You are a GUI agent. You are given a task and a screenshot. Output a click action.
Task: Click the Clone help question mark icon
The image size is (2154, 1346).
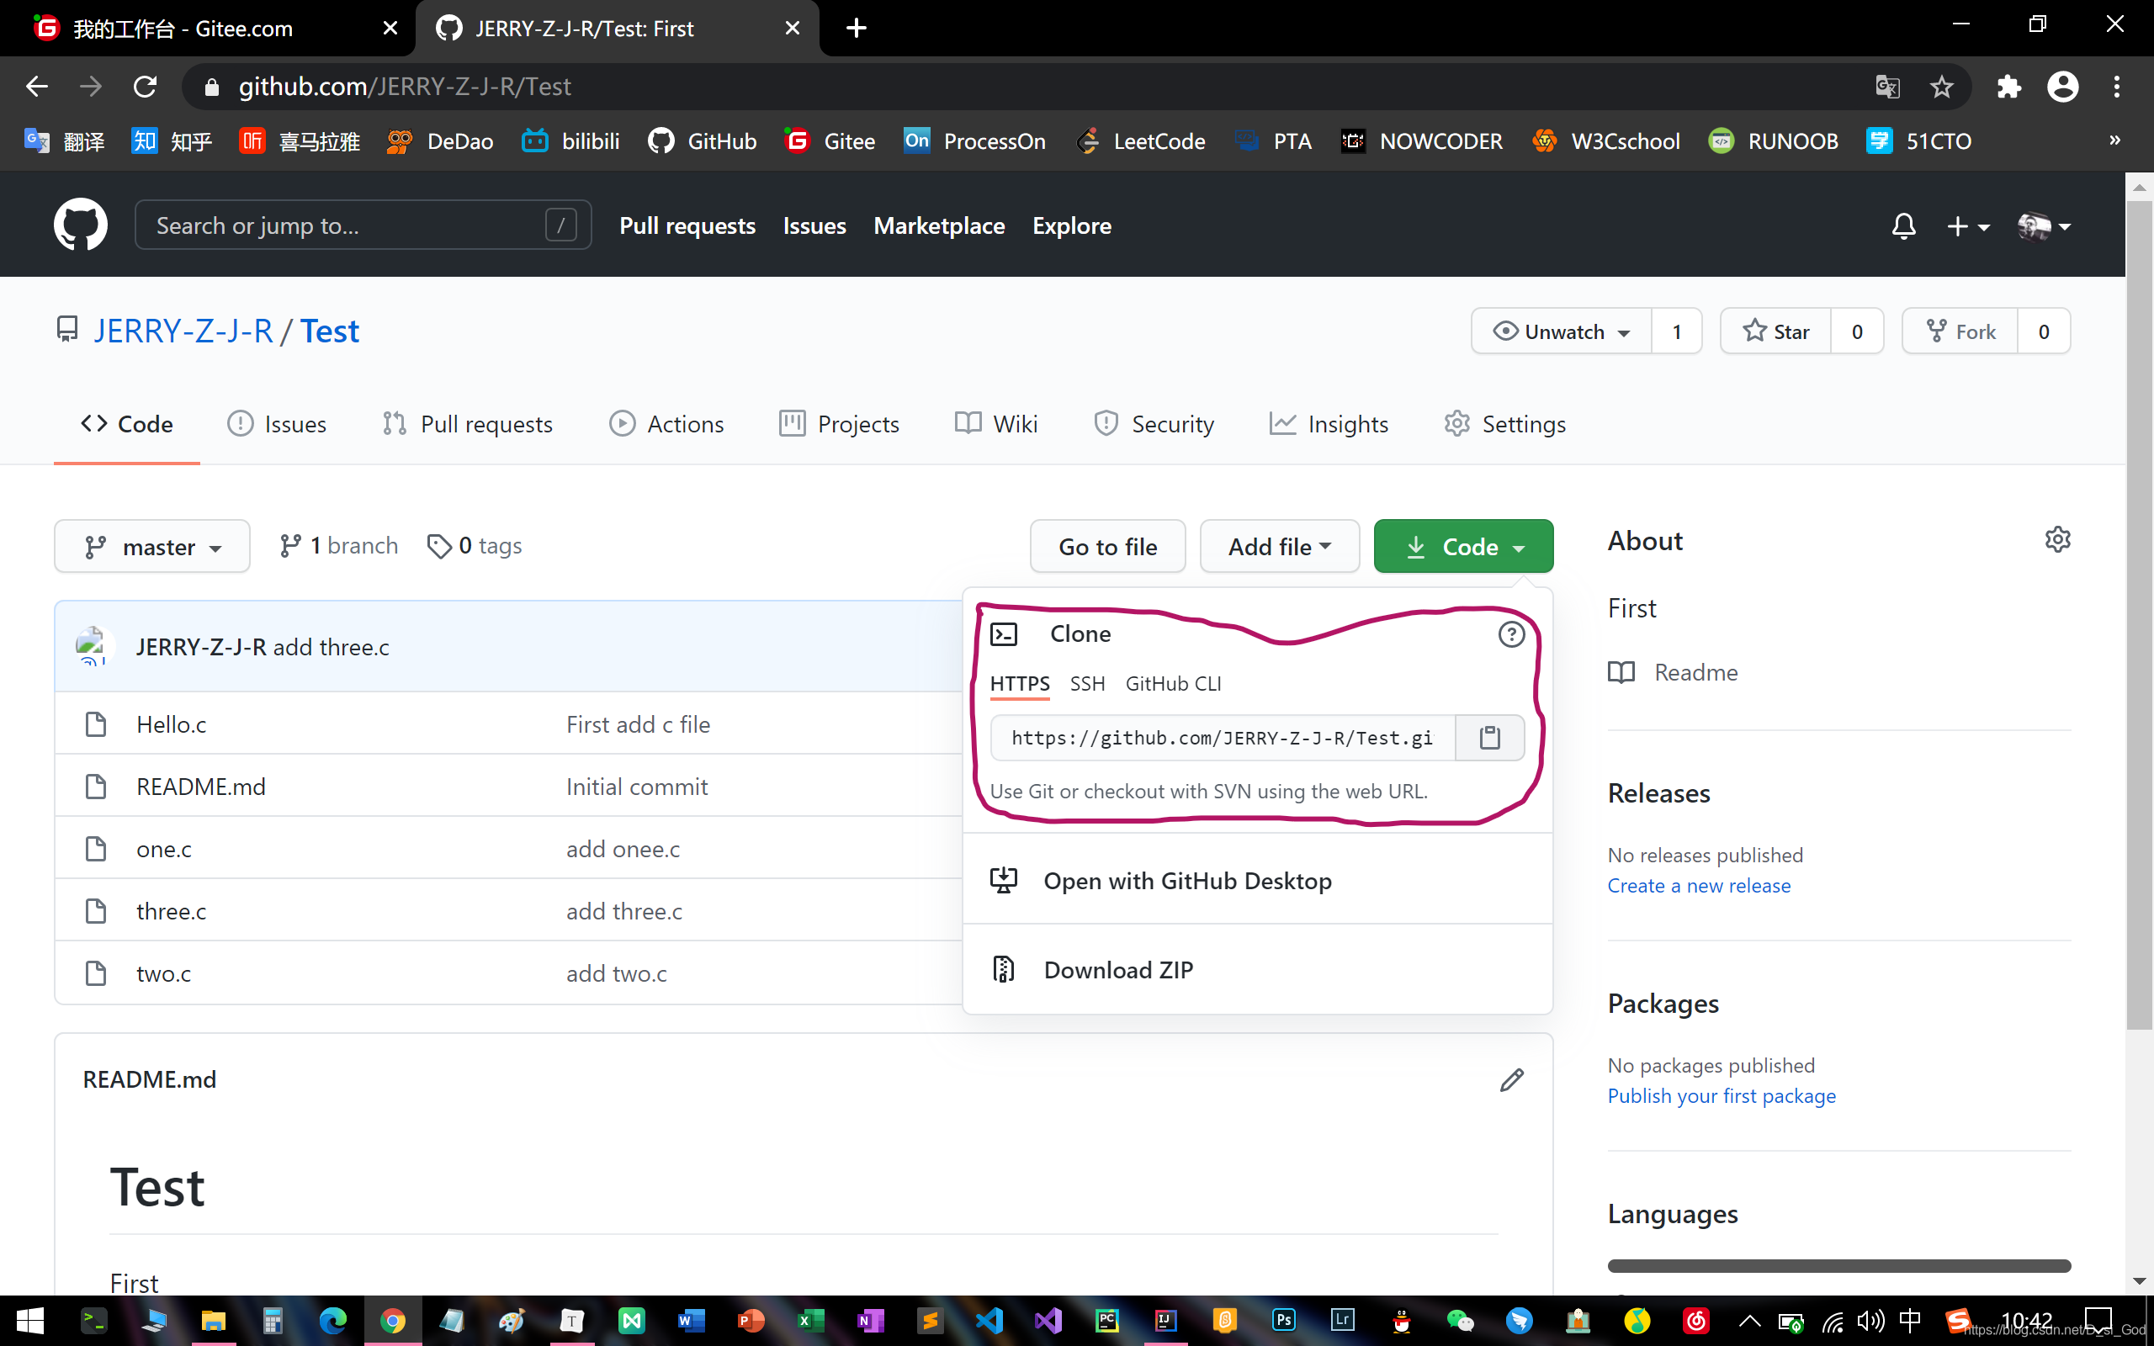tap(1510, 633)
